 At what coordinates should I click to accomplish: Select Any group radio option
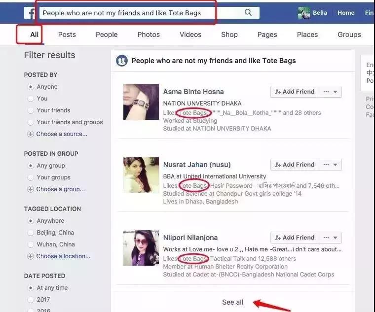click(31, 166)
